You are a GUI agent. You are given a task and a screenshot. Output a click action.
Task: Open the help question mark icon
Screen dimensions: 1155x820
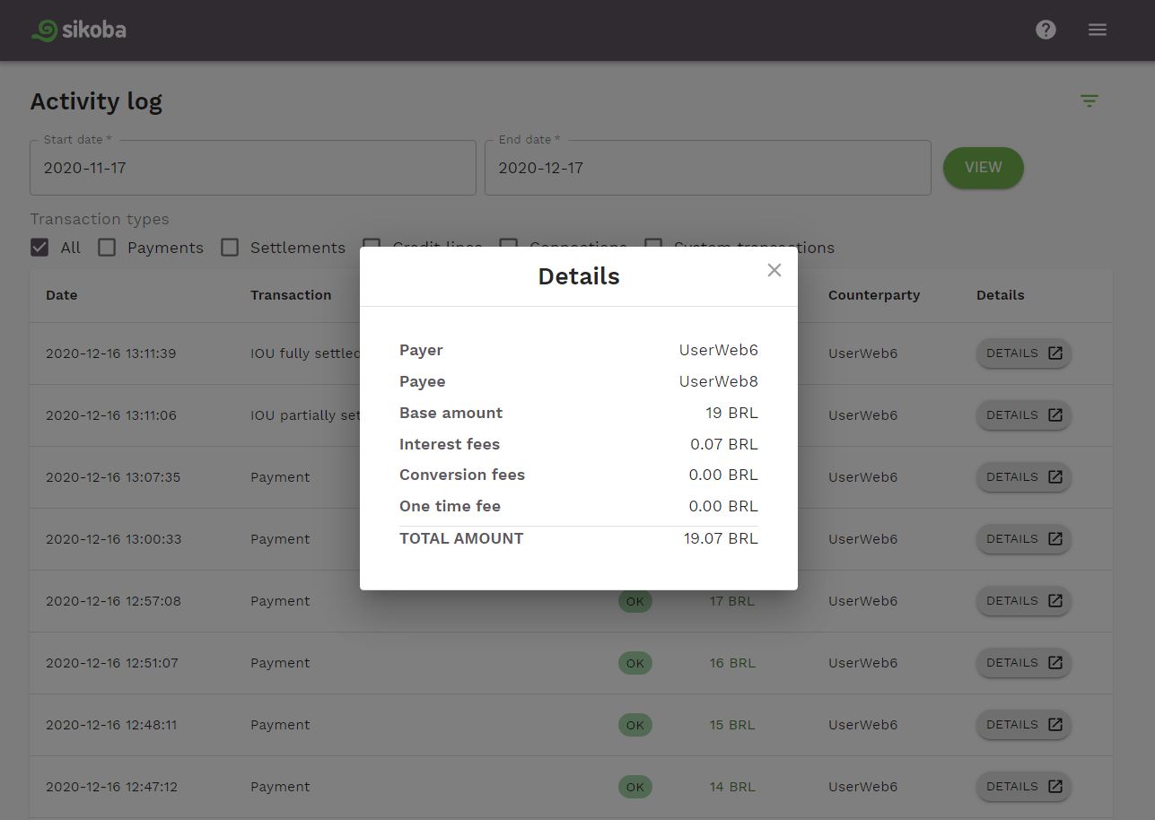click(1046, 30)
